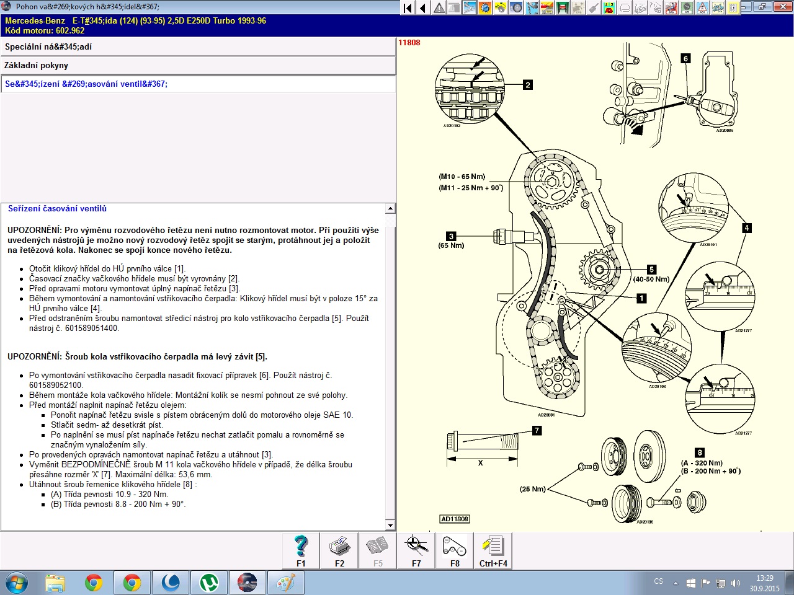Screen dimensions: 794x595
Task: Click the CS keyboard language indicator
Action: (x=658, y=582)
